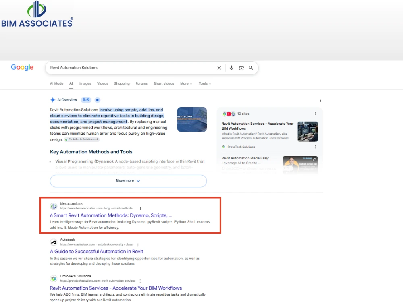Click the ProtoTech Solutions +2 citation chip
Screen dimensions: 403x302
point(82,139)
